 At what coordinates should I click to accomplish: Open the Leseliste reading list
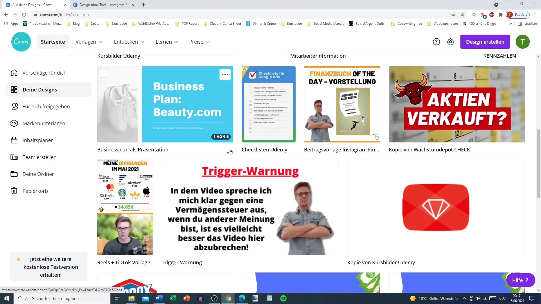[x=527, y=24]
